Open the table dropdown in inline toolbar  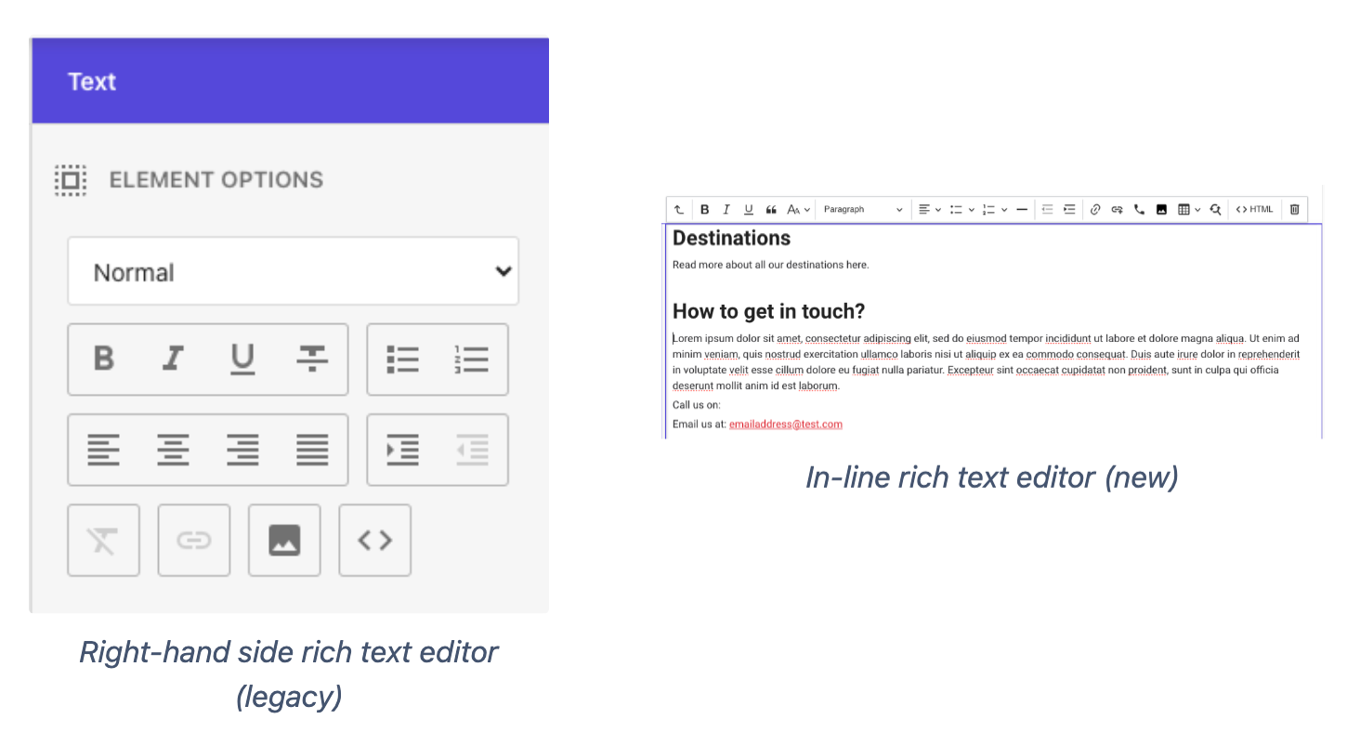tap(1188, 209)
